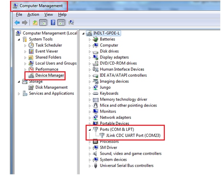Select Local Users and Groups label
Image resolution: width=221 pixels, height=175 pixels.
(56, 63)
